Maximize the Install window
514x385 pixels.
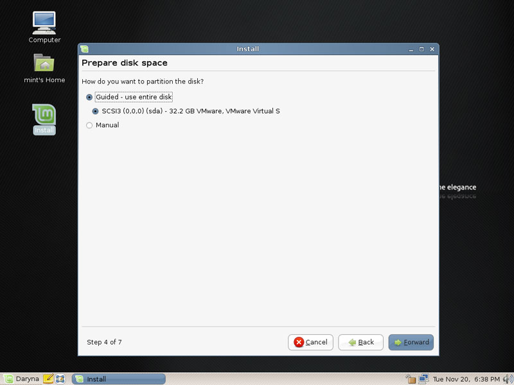[421, 49]
